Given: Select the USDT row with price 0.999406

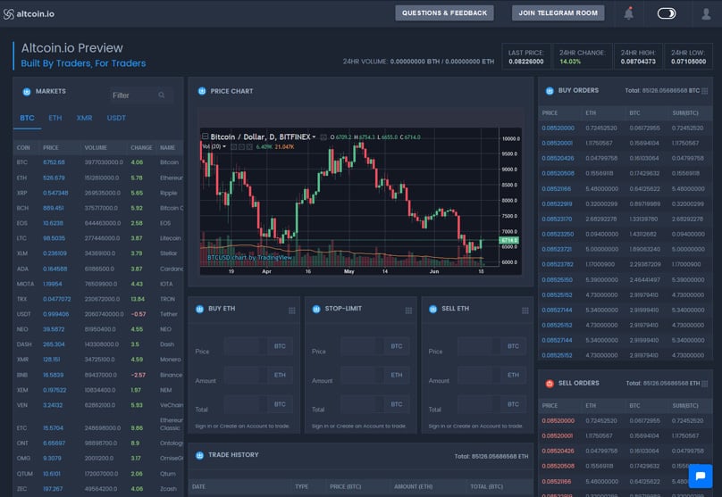Looking at the screenshot, I should [x=98, y=314].
